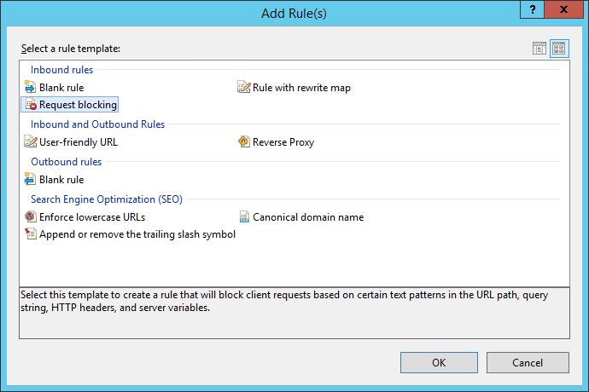Select the Outbound rules group header
Image resolution: width=589 pixels, height=392 pixels.
tap(67, 162)
